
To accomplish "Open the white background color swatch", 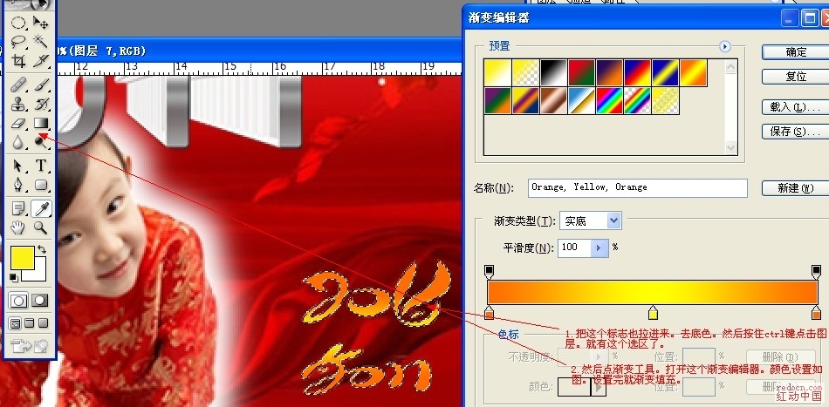I will [40, 274].
